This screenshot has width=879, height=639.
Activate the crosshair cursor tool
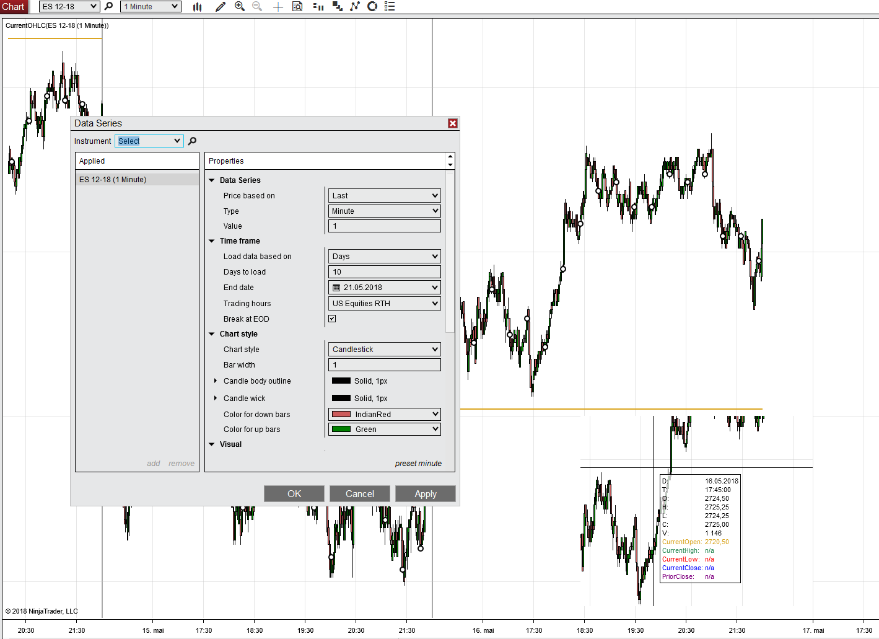pyautogui.click(x=278, y=7)
